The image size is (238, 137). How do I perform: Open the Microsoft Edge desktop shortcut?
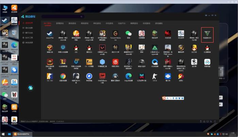pyautogui.click(x=14, y=47)
